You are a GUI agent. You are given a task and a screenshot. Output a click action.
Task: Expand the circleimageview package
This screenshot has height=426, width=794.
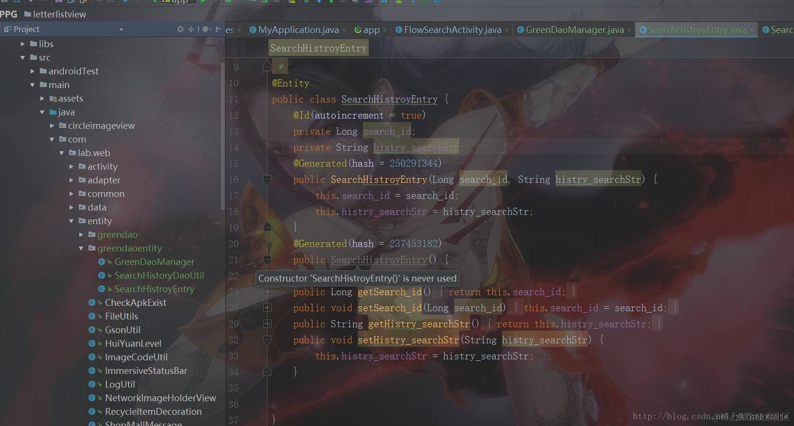52,125
